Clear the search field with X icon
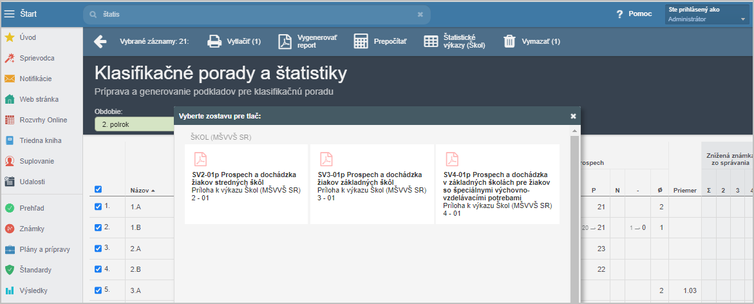This screenshot has height=304, width=754. (x=420, y=14)
